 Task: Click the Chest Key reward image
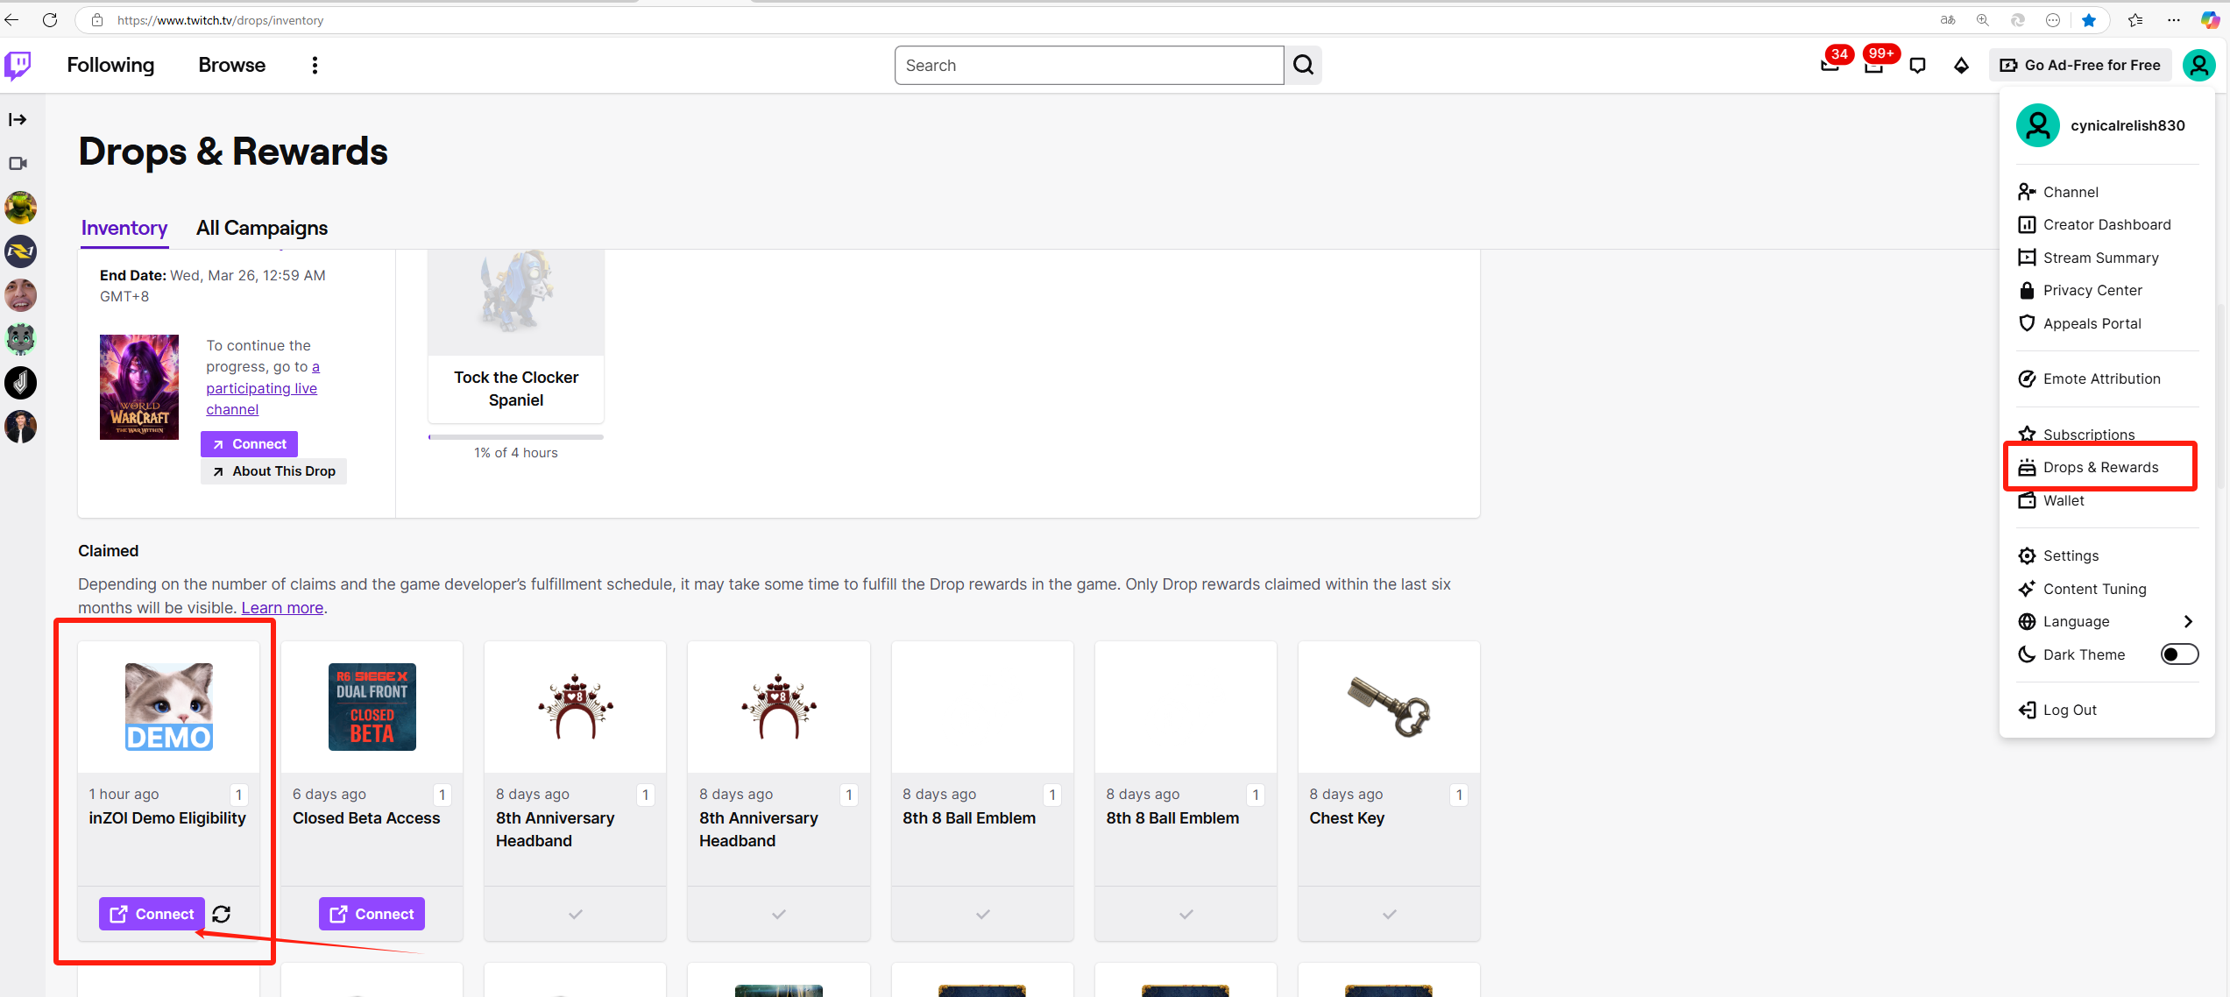coord(1389,707)
